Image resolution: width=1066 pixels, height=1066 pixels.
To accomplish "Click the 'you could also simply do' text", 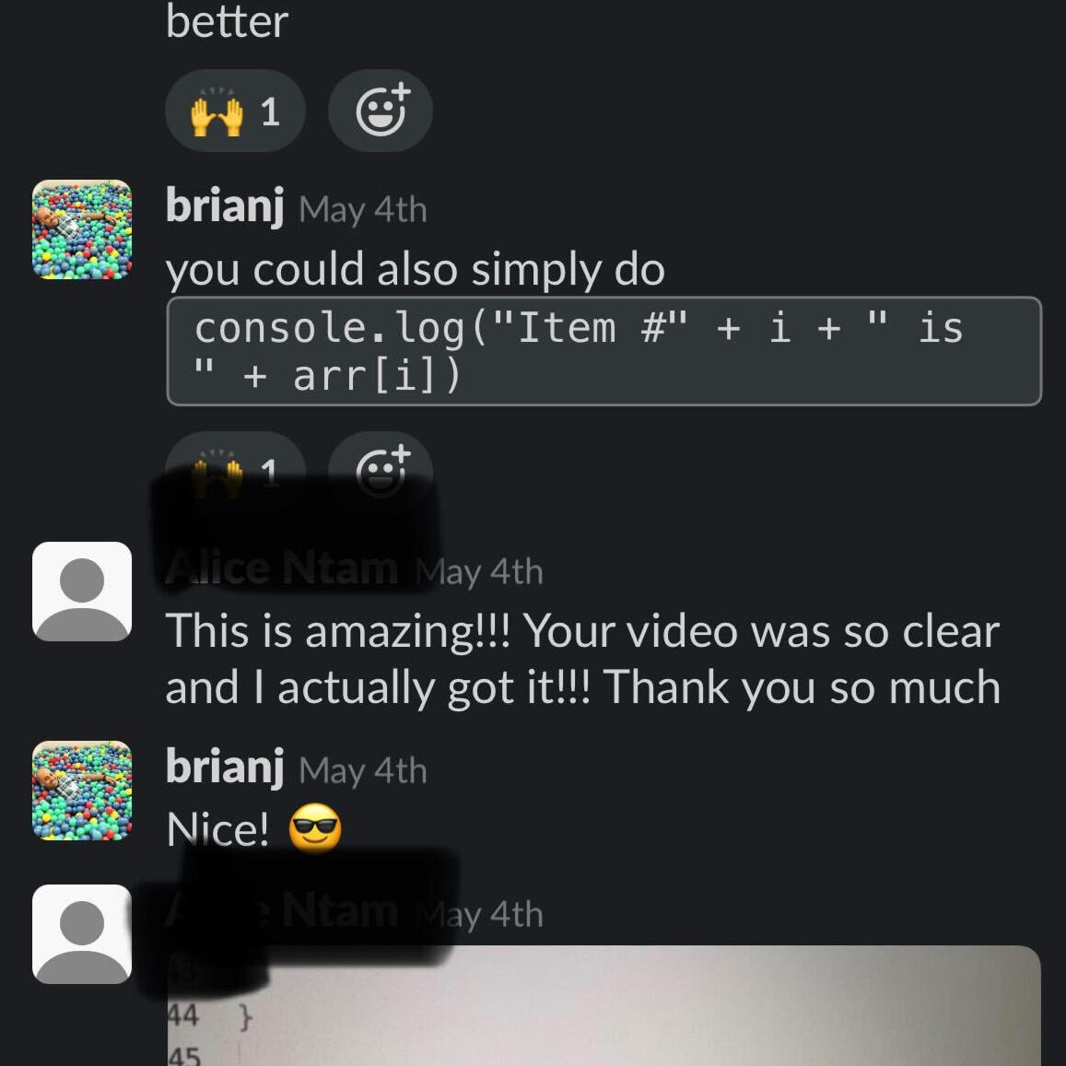I will (x=415, y=269).
